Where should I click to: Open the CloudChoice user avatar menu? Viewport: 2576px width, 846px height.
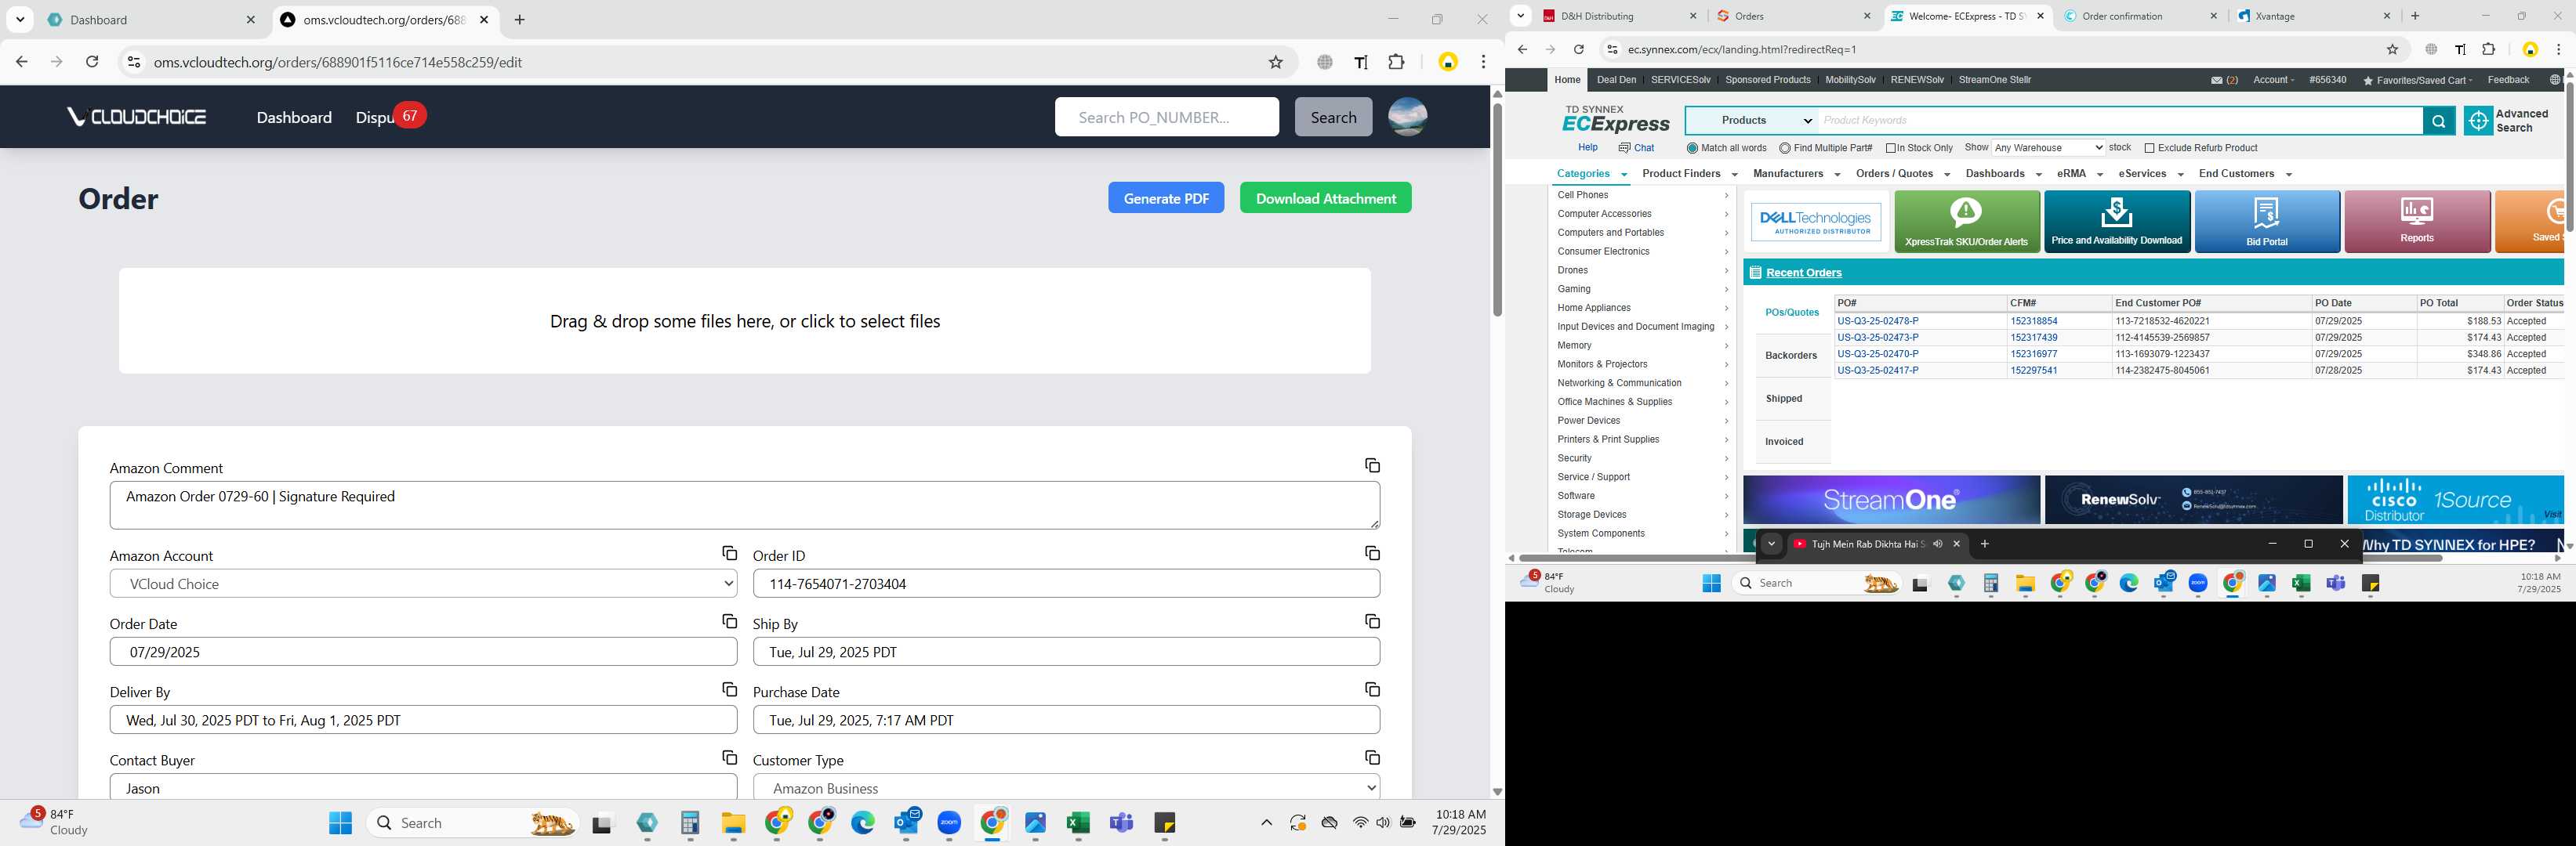pos(1407,117)
